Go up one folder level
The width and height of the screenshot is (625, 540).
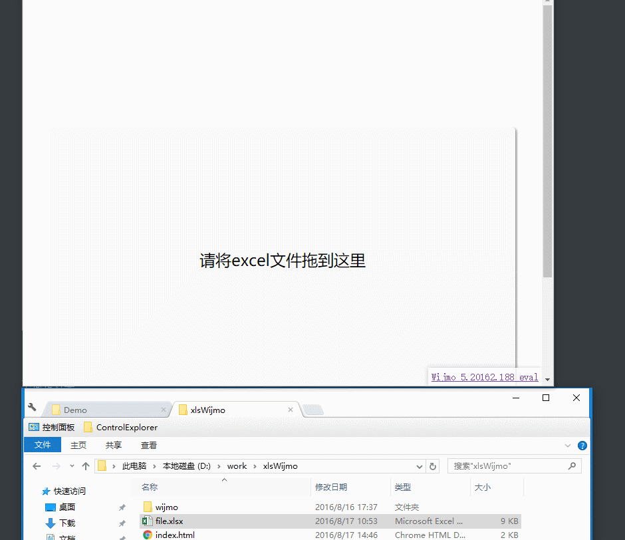86,466
